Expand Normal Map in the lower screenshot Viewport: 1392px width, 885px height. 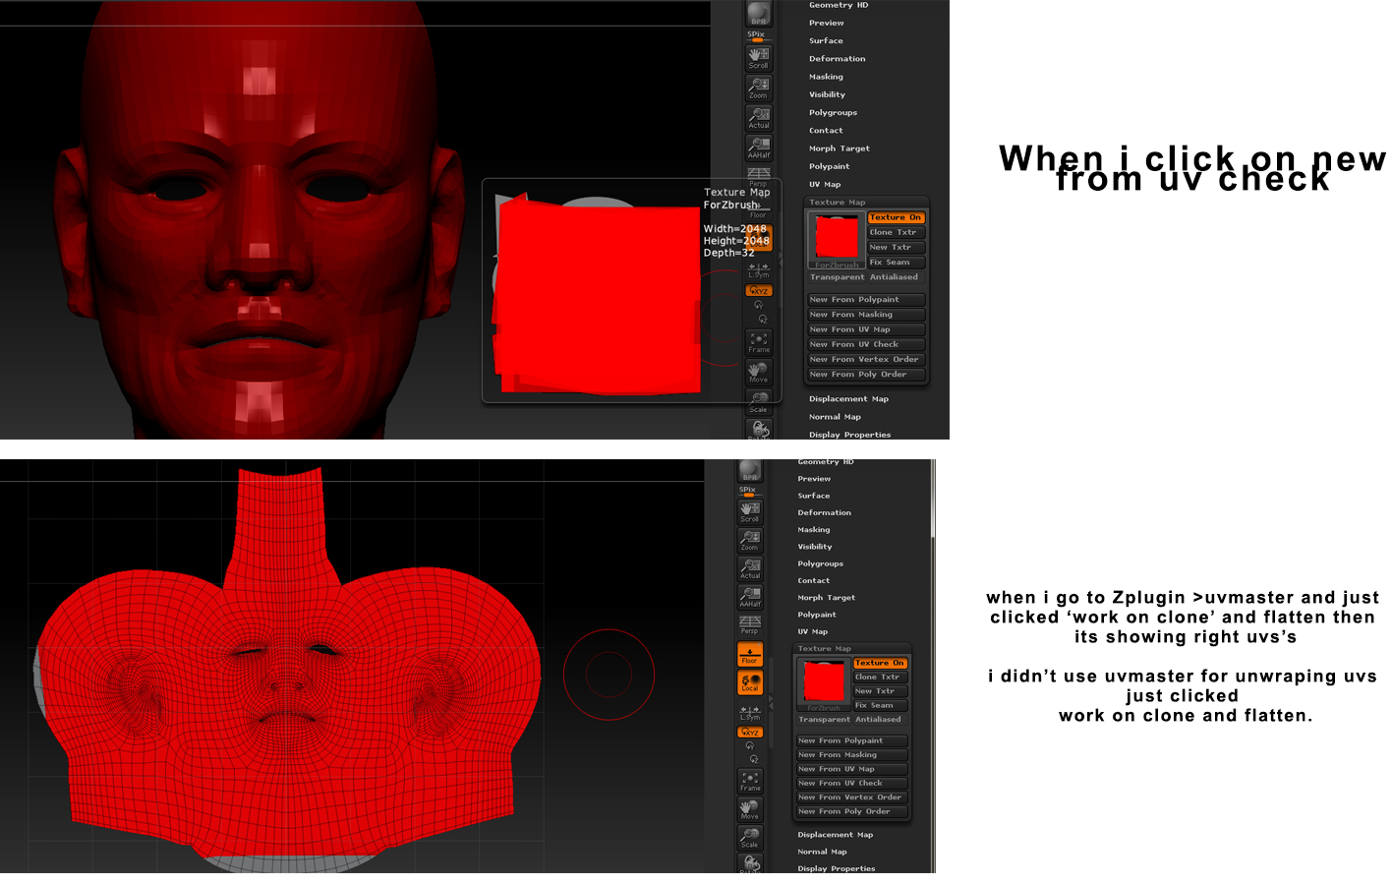pyautogui.click(x=822, y=853)
